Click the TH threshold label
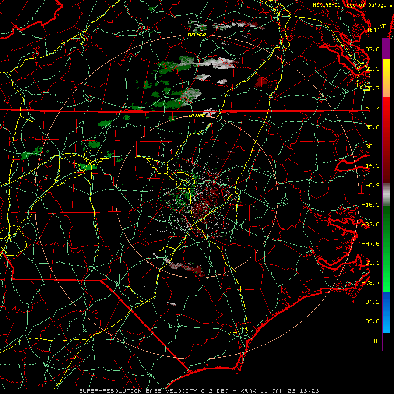The width and height of the screenshot is (394, 394). [x=376, y=341]
